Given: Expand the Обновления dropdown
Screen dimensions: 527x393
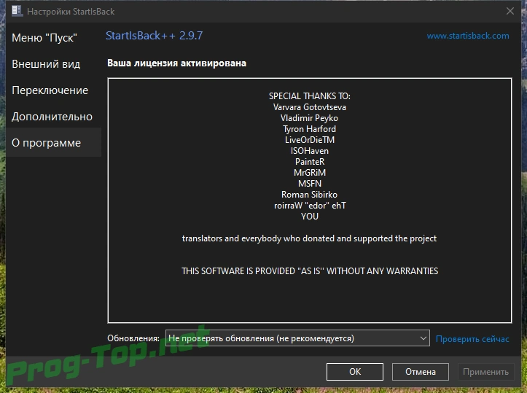Looking at the screenshot, I should pyautogui.click(x=297, y=338).
